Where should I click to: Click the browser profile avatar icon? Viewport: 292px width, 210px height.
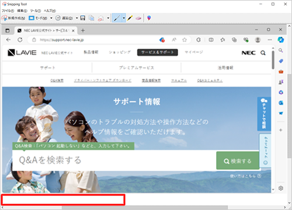coord(258,40)
